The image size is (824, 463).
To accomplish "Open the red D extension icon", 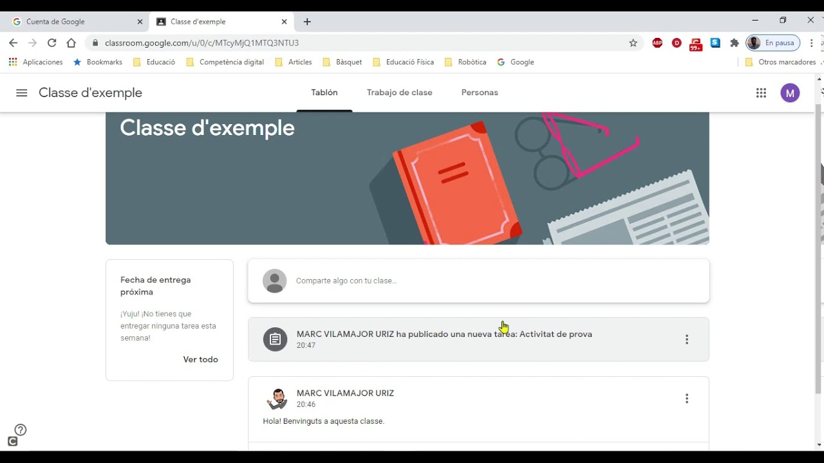I will coord(677,43).
